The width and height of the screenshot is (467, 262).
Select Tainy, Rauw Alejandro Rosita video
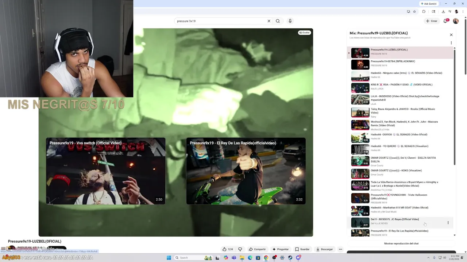tap(400, 112)
